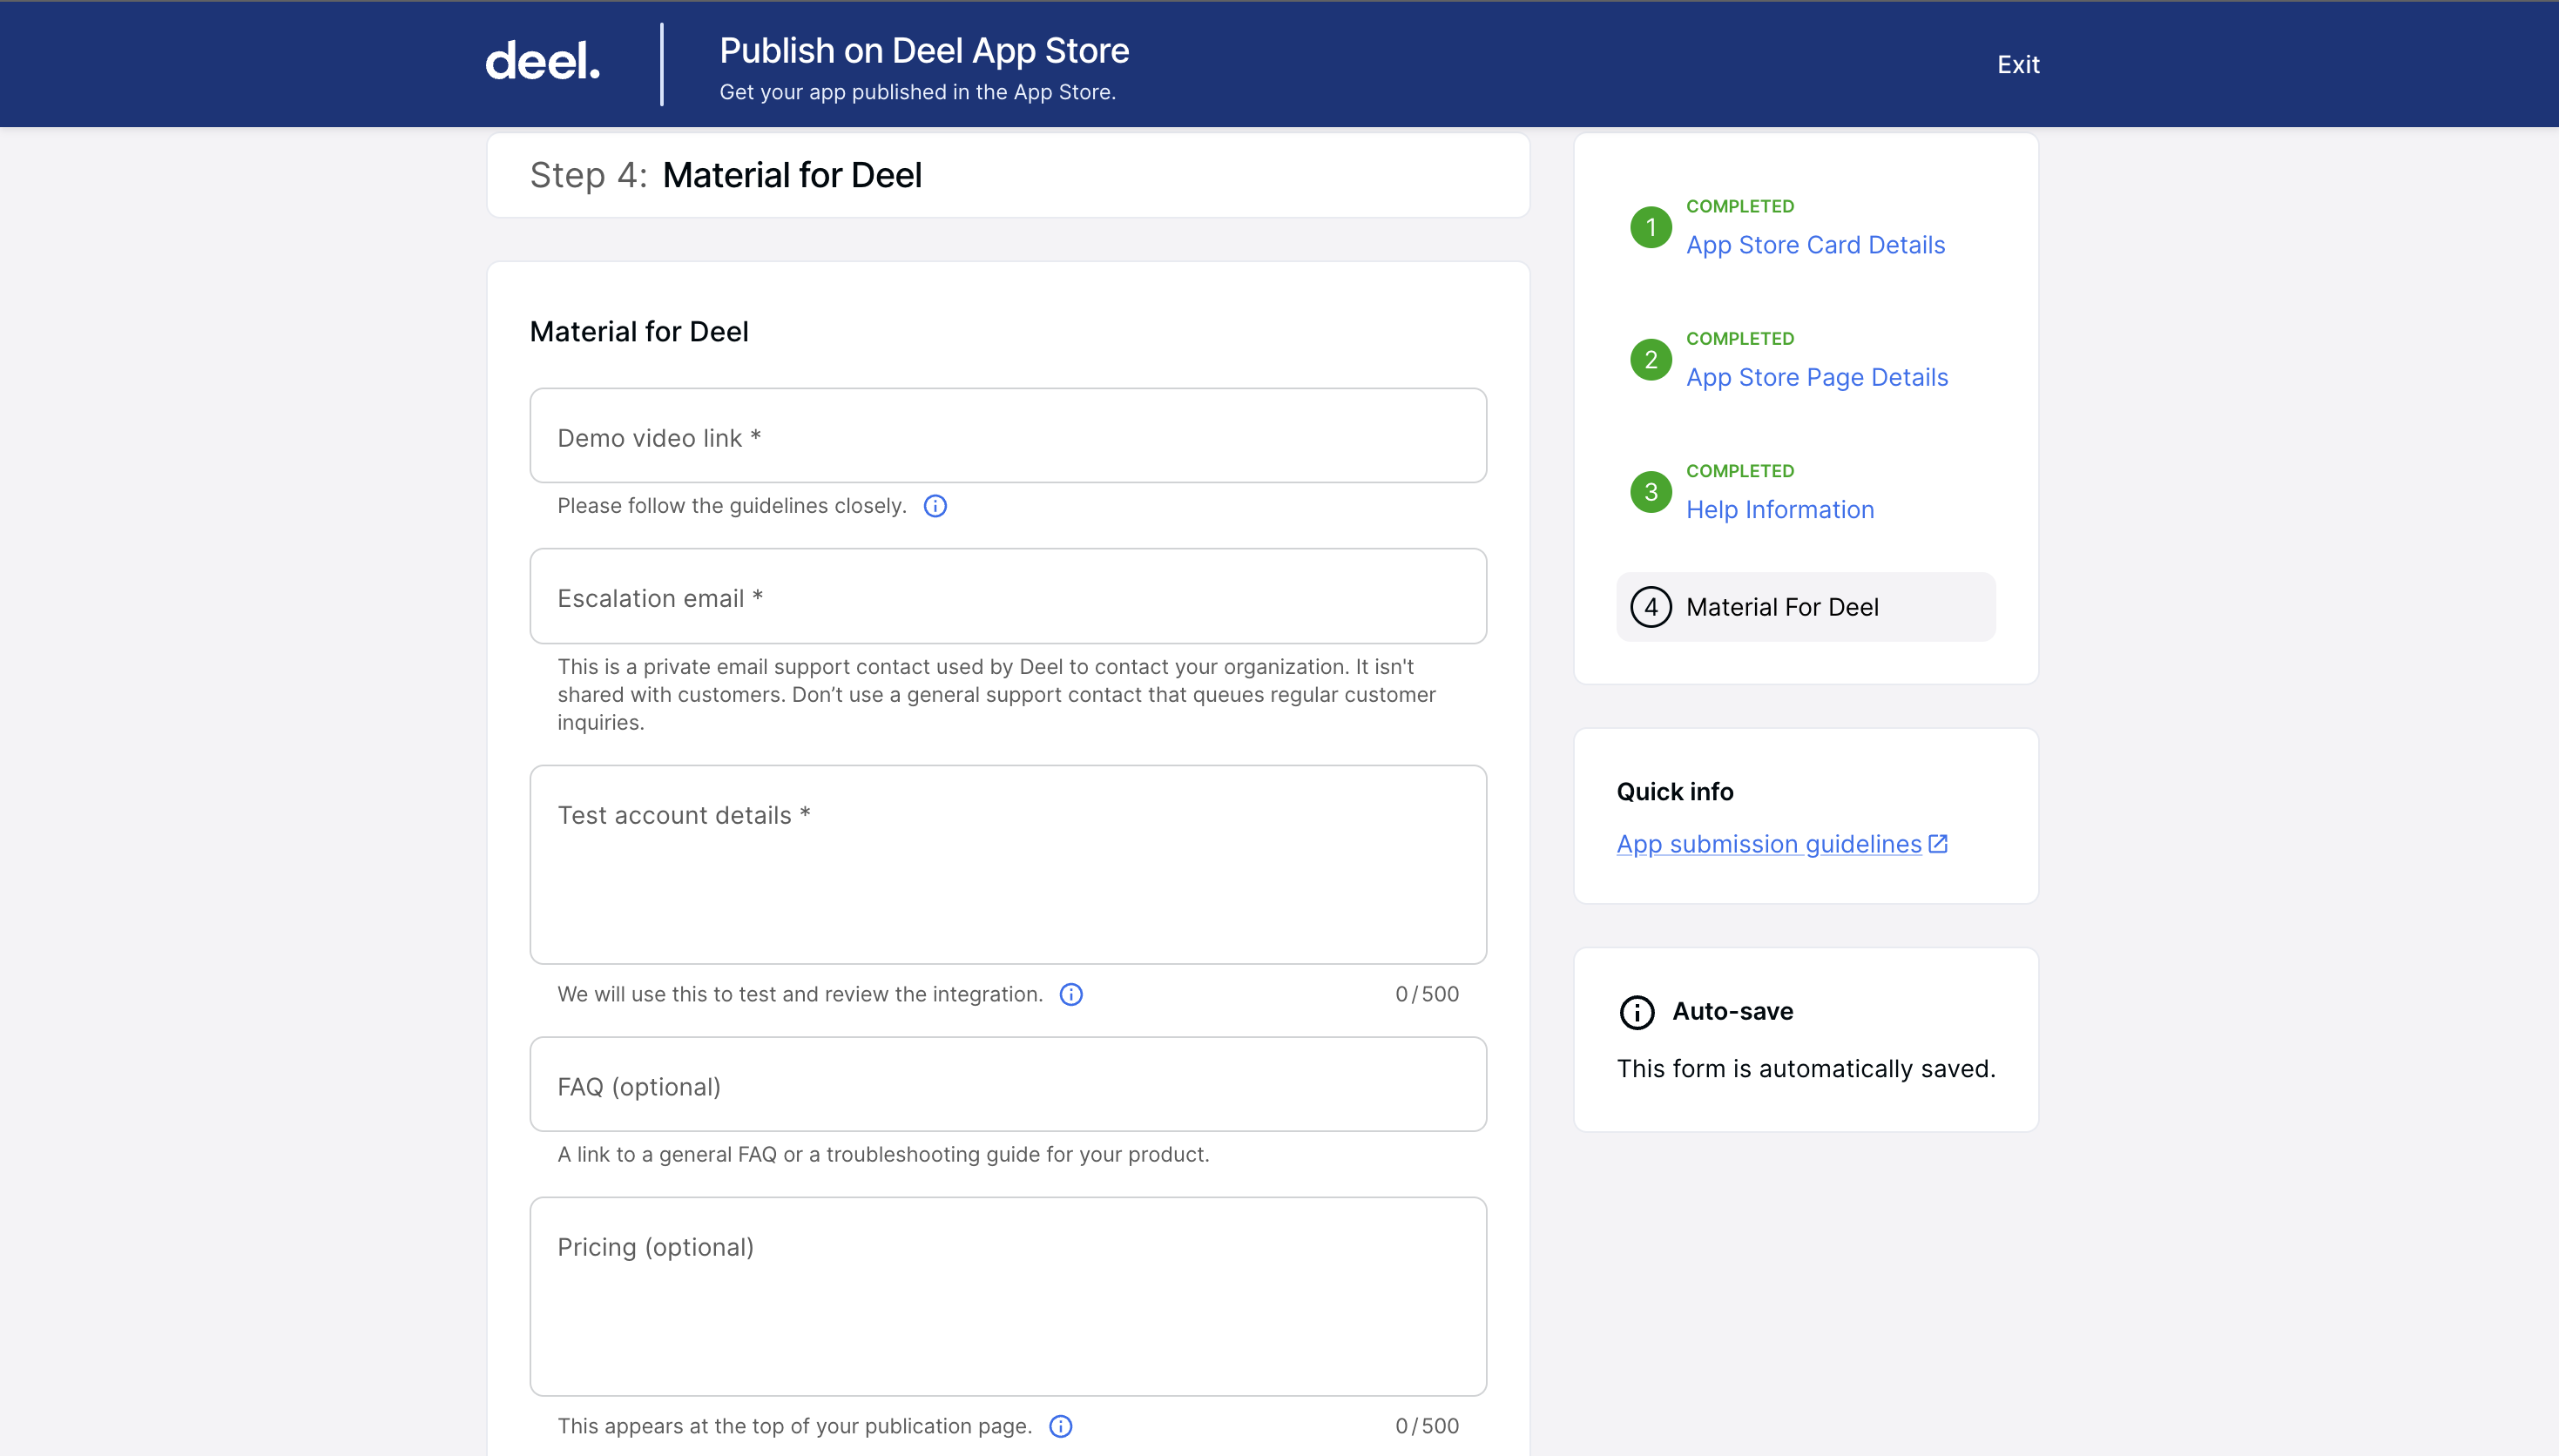Click the COMPLETED label above Help Information
This screenshot has width=2559, height=1456.
(1740, 471)
